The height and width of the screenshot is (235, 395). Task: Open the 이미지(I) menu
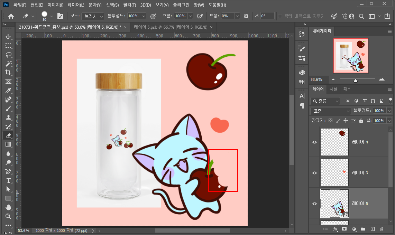[x=55, y=5]
